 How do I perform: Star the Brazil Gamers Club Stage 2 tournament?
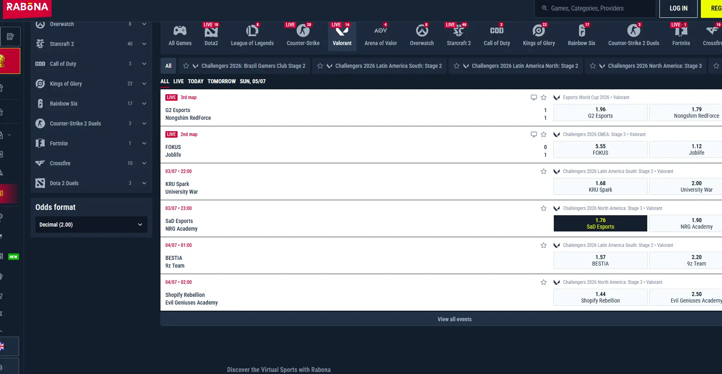click(x=186, y=66)
